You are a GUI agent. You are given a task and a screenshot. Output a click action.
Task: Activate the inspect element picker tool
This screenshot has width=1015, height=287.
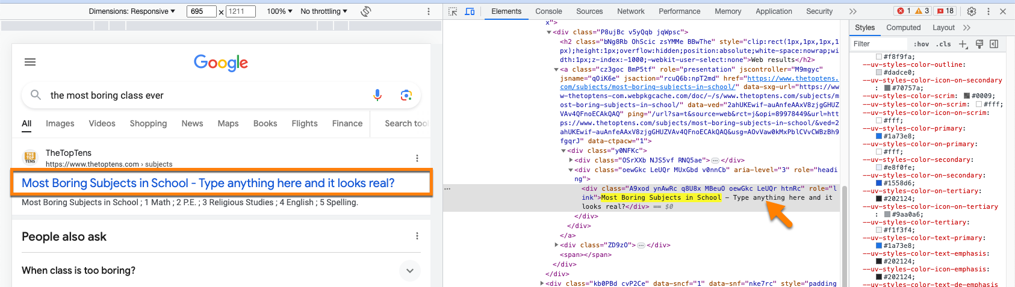click(x=453, y=11)
